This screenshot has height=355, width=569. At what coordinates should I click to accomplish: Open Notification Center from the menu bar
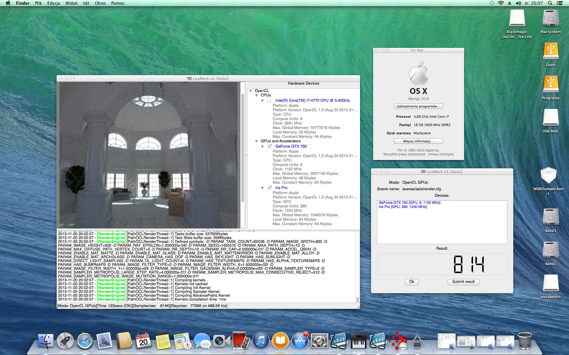click(x=560, y=3)
